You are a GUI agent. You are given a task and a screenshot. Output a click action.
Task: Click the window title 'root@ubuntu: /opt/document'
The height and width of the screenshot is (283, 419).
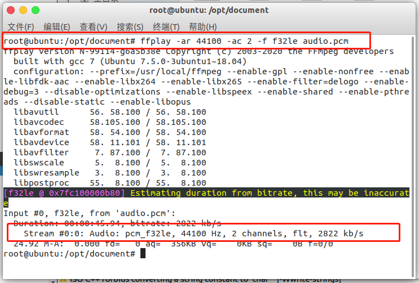click(209, 10)
